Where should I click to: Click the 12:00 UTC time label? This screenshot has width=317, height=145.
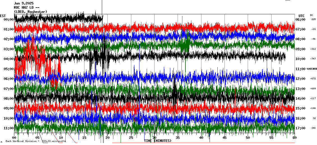point(300,79)
